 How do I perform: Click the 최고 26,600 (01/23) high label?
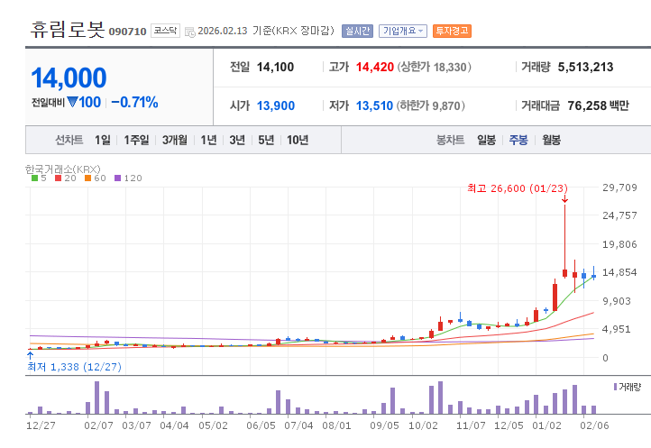click(518, 188)
